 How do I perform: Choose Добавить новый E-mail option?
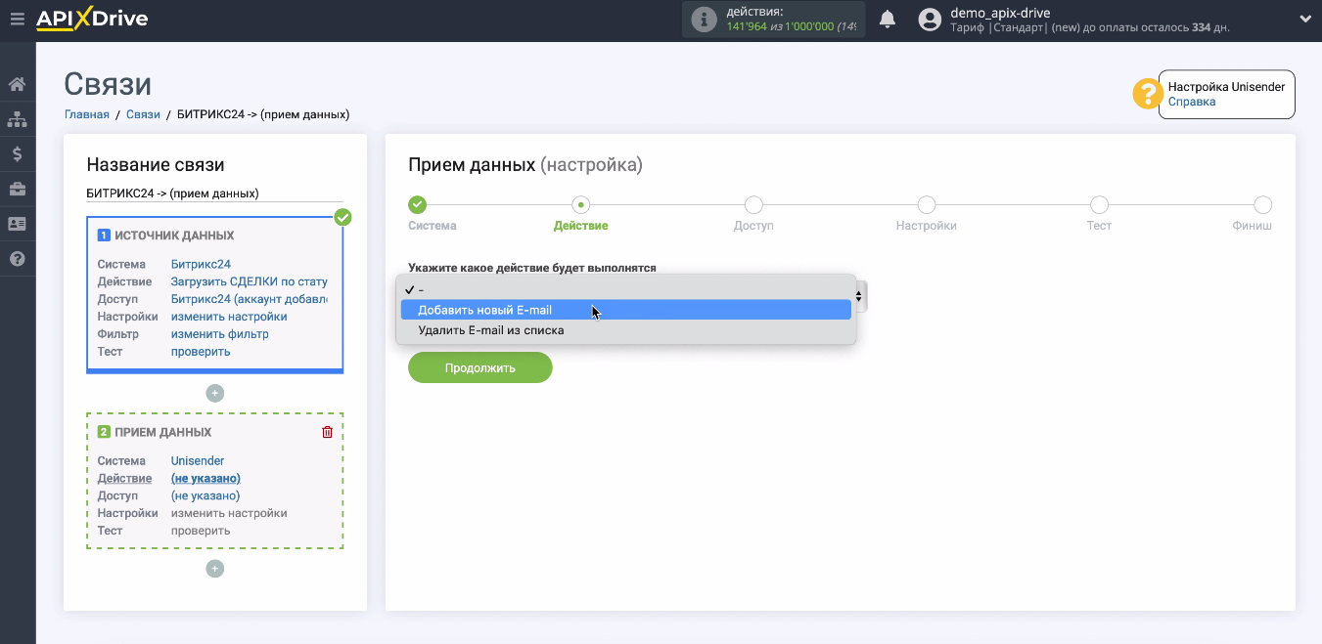pos(626,310)
